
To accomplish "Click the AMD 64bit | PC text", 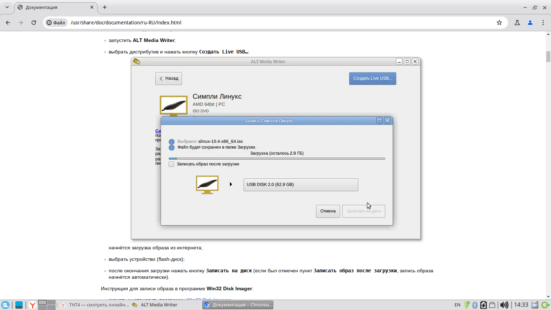I will 209,104.
